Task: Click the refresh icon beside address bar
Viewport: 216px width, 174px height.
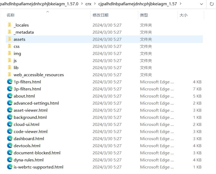Action: [x=212, y=4]
